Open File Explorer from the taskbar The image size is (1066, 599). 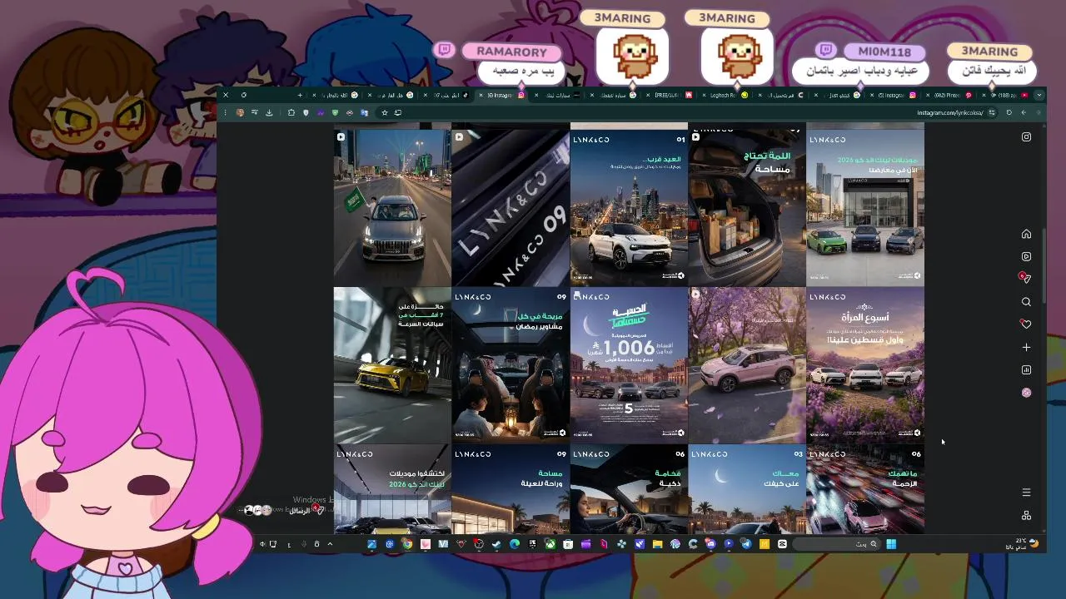click(657, 544)
